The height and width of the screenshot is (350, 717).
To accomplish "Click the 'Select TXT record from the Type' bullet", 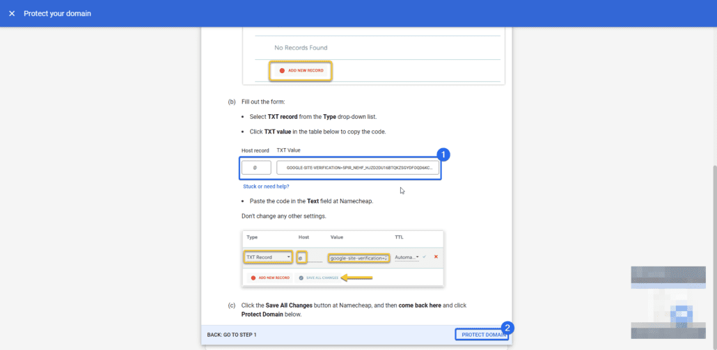I will 313,116.
